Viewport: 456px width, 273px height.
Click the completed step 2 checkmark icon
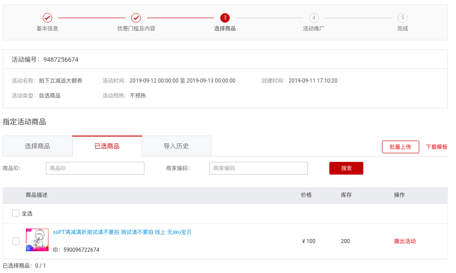pyautogui.click(x=136, y=18)
